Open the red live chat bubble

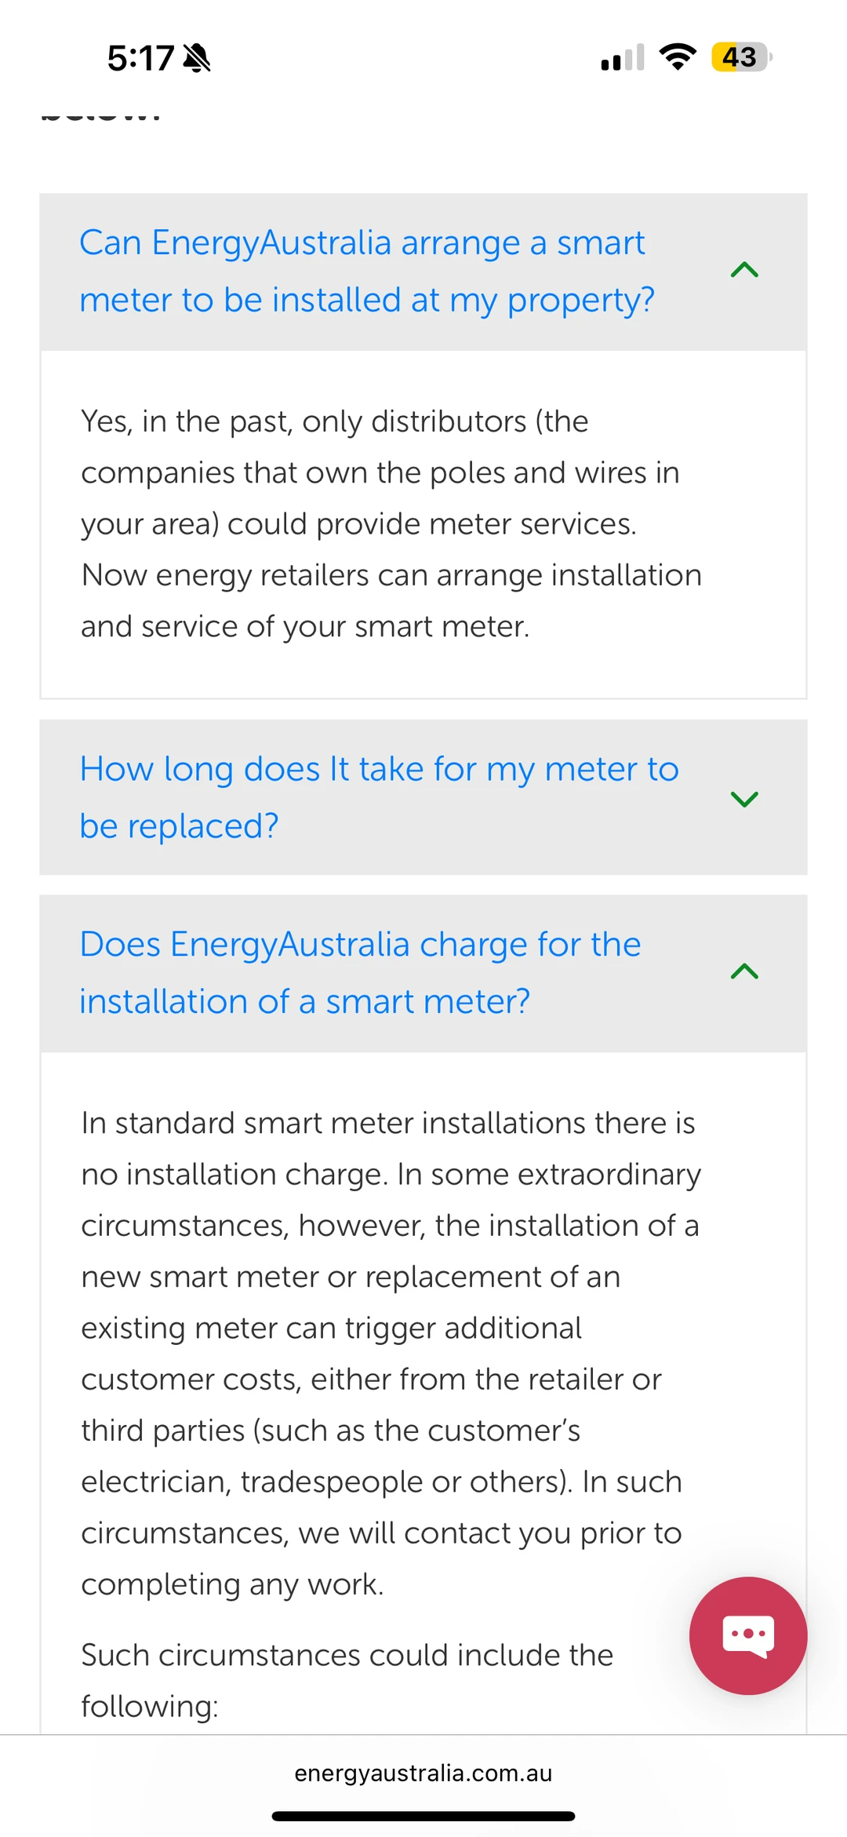point(747,1635)
